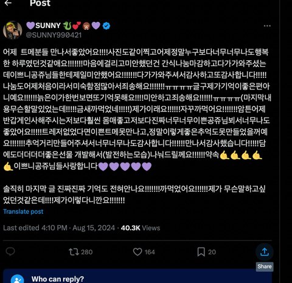This screenshot has height=283, width=292.
Task: Open SUNNY's profile avatar picture
Action: [13, 30]
